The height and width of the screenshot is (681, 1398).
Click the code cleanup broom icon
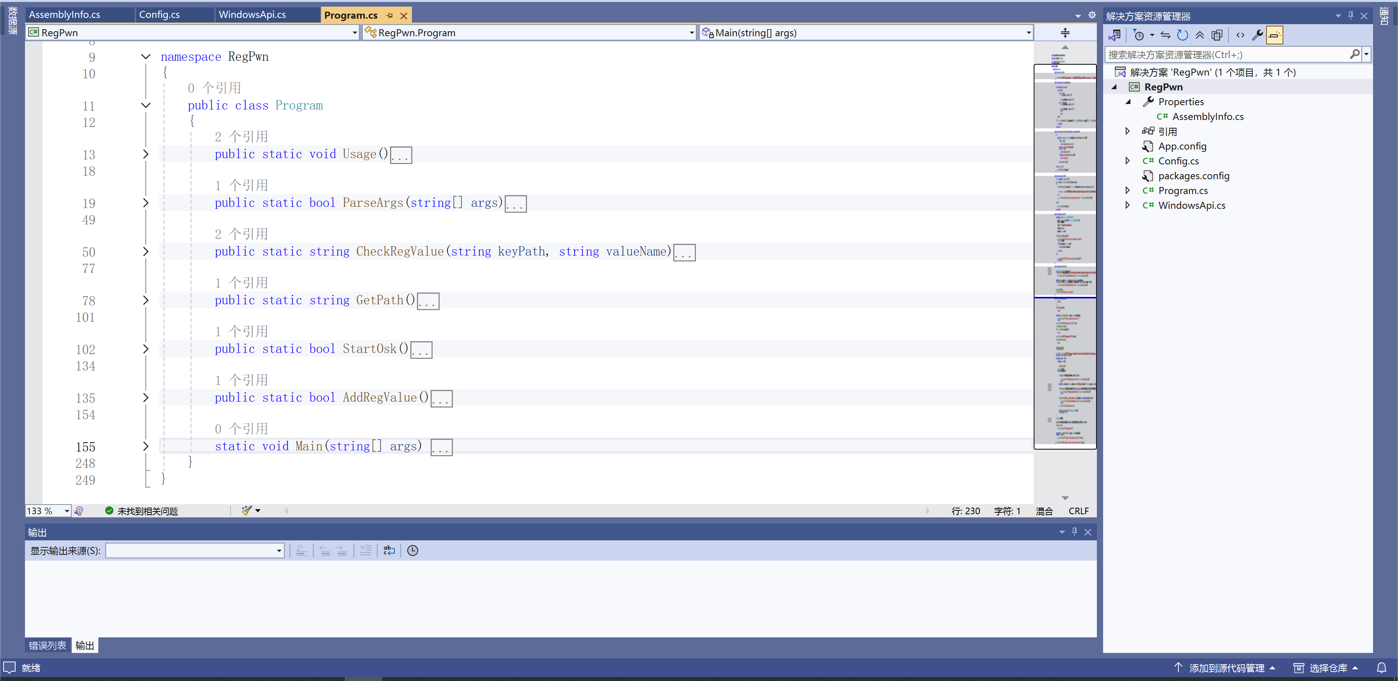pyautogui.click(x=247, y=510)
